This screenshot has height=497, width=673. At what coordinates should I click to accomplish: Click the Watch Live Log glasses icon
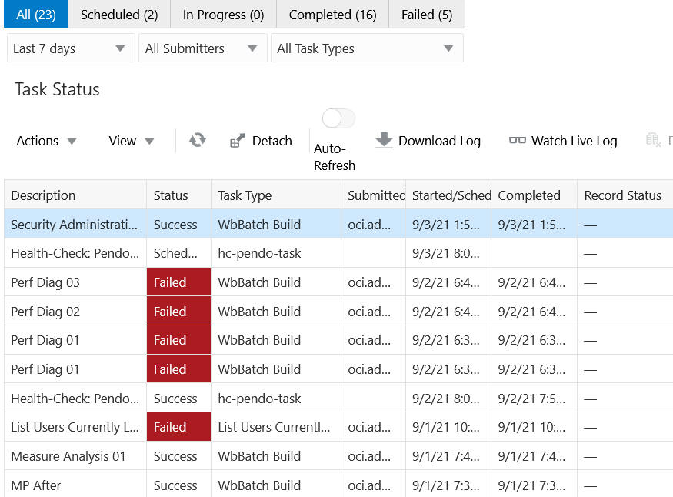pos(517,140)
